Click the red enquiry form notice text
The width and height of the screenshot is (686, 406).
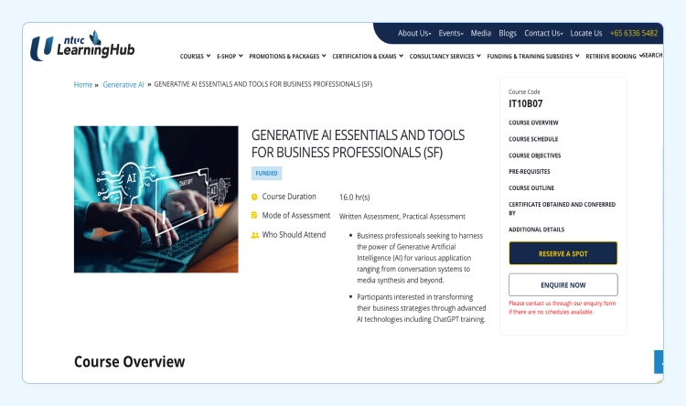(562, 307)
